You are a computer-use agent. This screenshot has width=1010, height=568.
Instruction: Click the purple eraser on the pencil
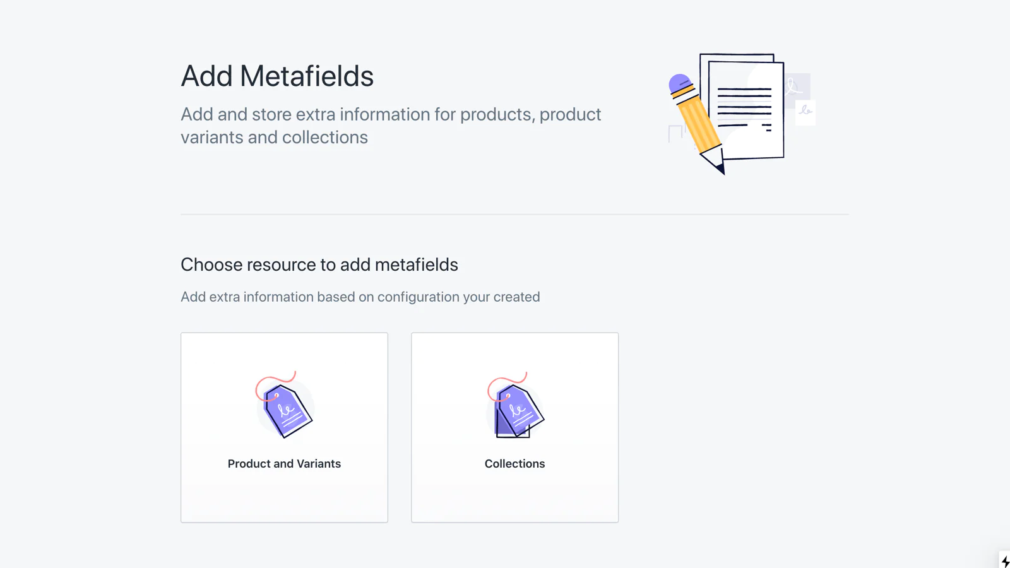(679, 82)
